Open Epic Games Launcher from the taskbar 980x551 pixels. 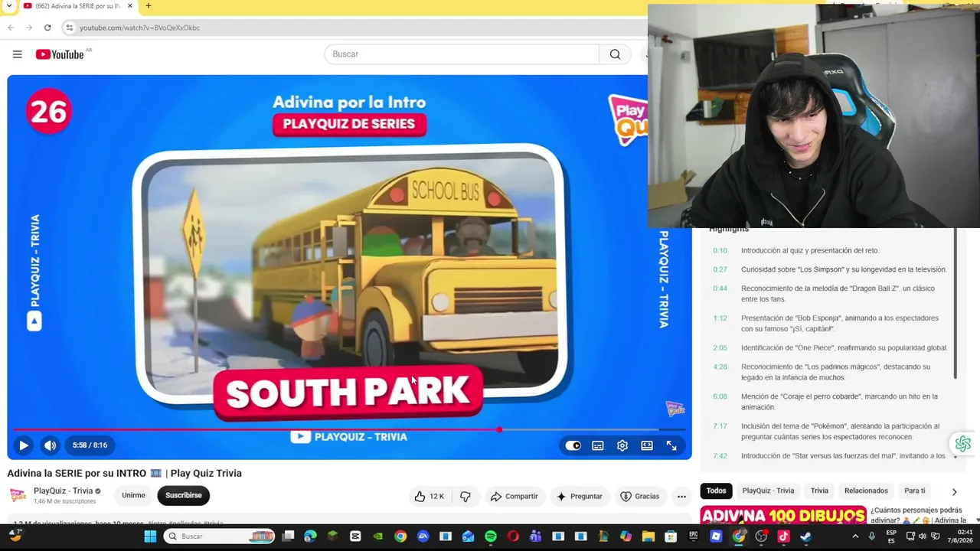694,536
